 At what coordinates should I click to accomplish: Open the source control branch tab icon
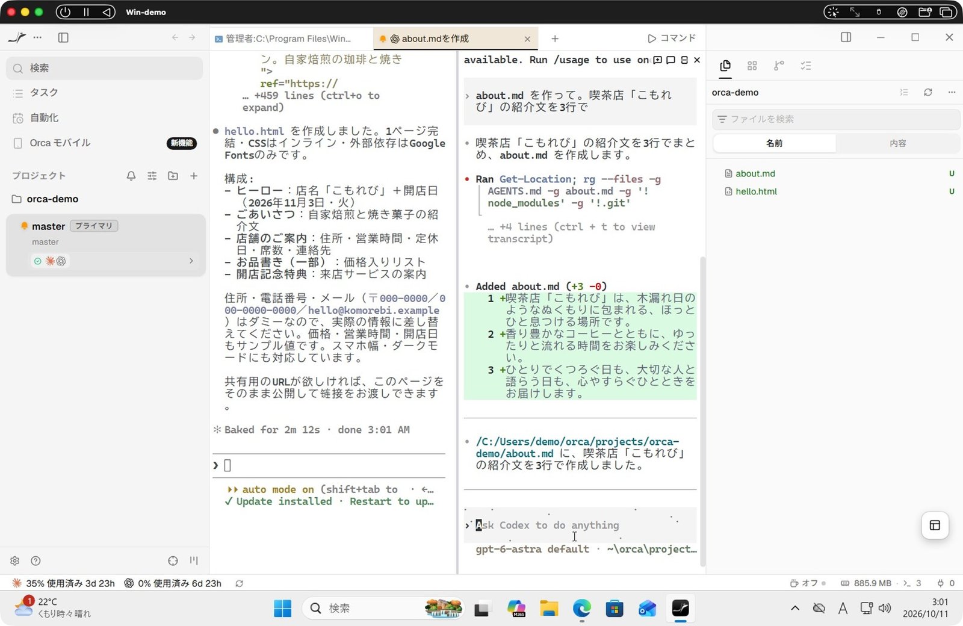click(x=779, y=66)
